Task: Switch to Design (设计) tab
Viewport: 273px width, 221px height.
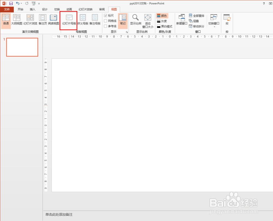Action: coord(45,9)
